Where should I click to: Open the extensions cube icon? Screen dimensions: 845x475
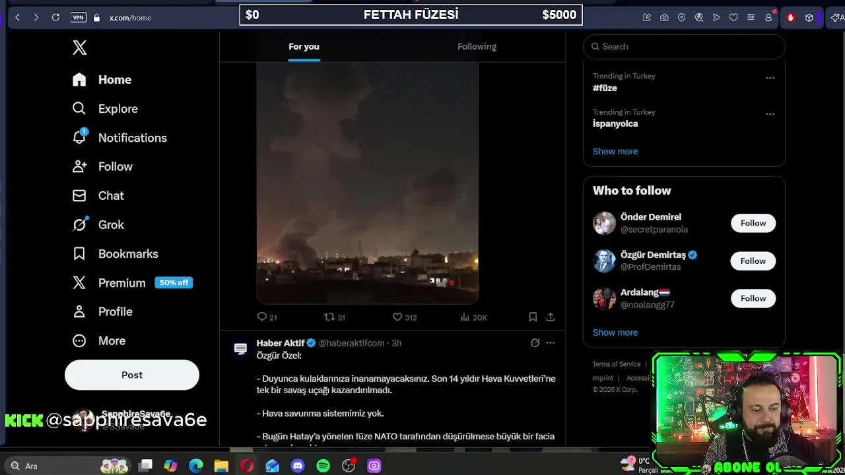[809, 18]
